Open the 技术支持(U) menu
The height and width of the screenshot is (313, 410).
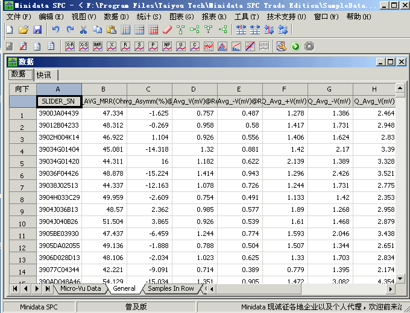[286, 17]
